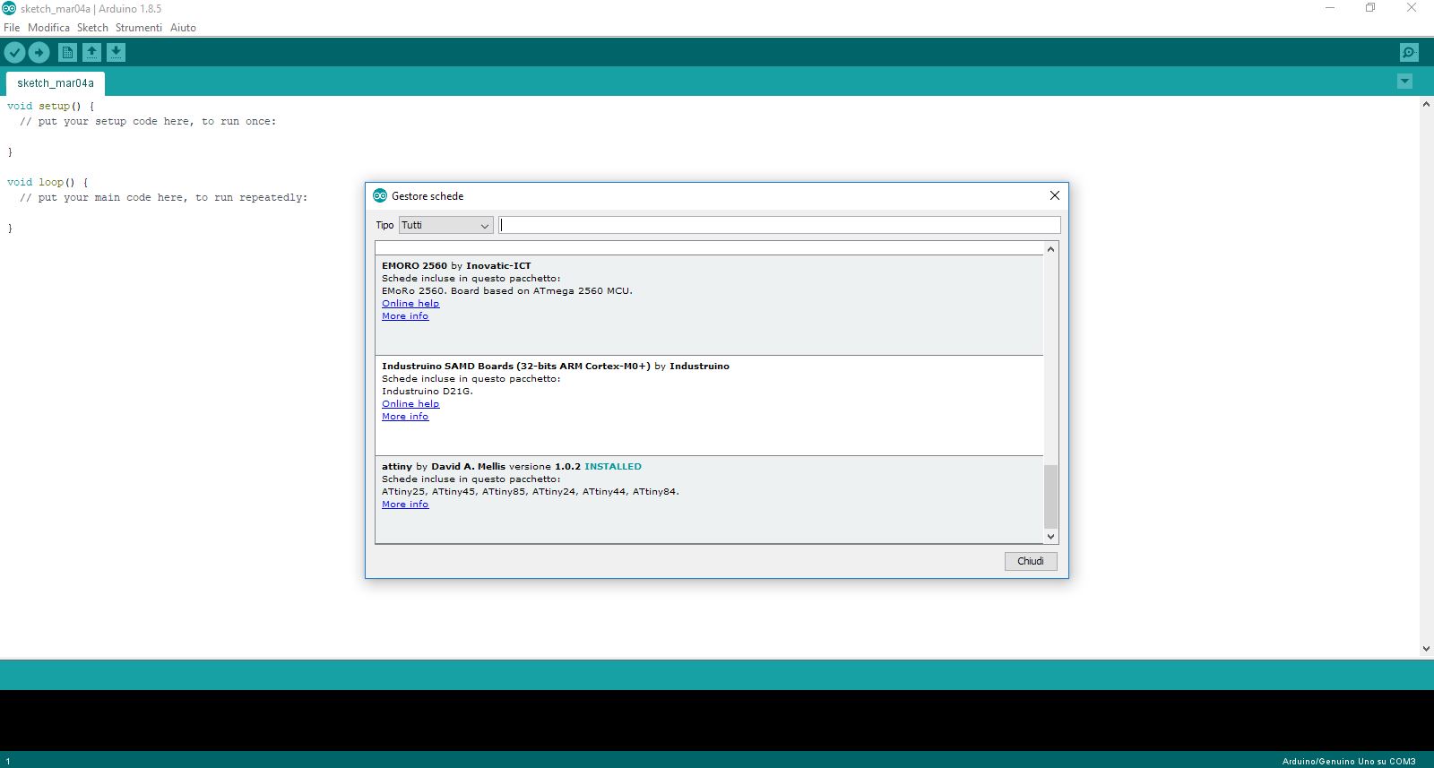Click the board search input field
Viewport: 1434px width, 768px height.
click(x=780, y=225)
